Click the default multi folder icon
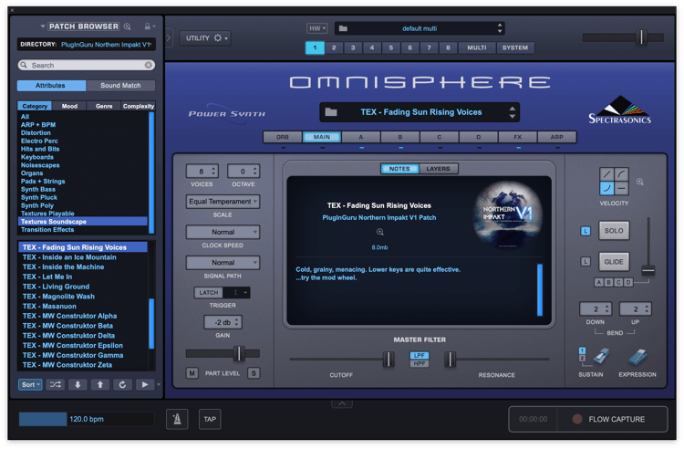The height and width of the screenshot is (449, 684). point(343,28)
